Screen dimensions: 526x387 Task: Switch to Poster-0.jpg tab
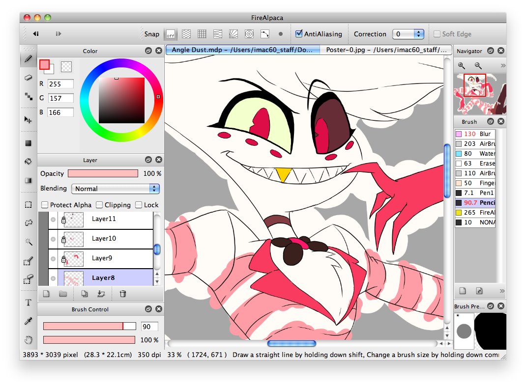(x=386, y=50)
